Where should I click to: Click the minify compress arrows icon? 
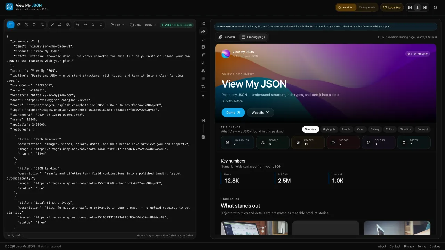tap(52, 25)
